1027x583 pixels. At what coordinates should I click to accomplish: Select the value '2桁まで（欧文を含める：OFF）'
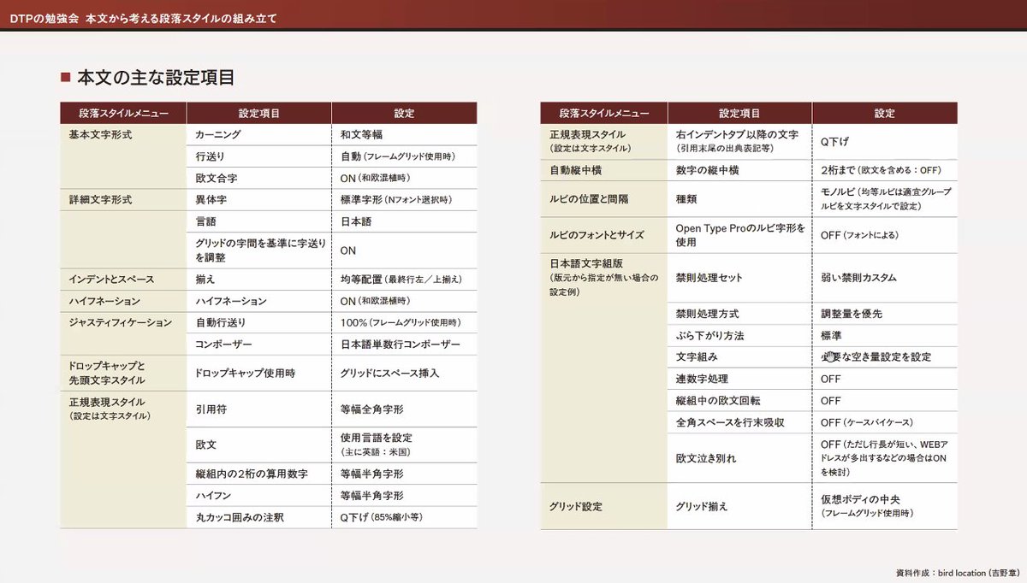pos(881,170)
